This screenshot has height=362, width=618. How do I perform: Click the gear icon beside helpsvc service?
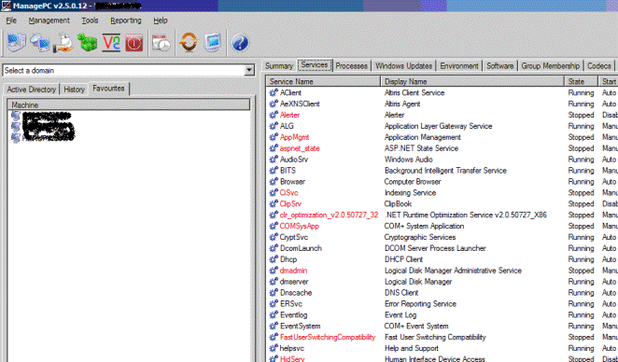274,348
